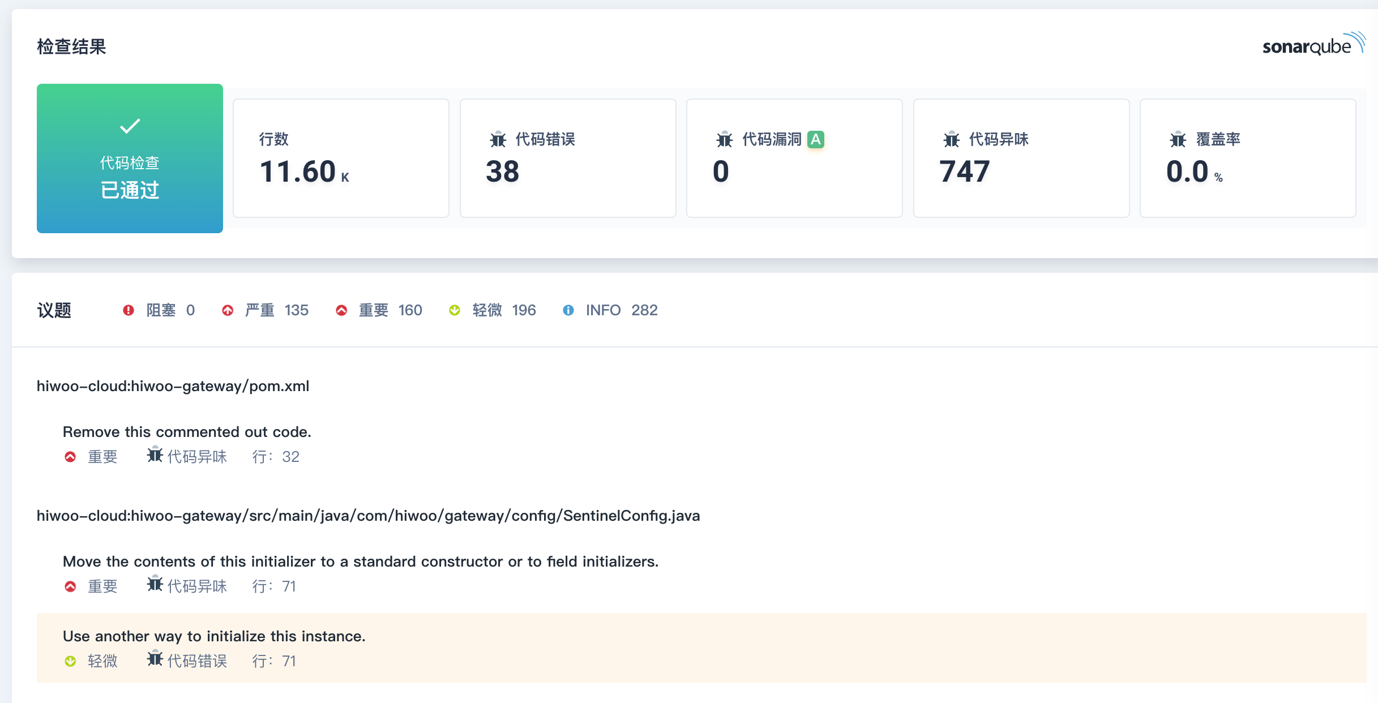Screen dimensions: 1378x703
Task: Open the SentinelConfig.java file path
Action: click(368, 516)
